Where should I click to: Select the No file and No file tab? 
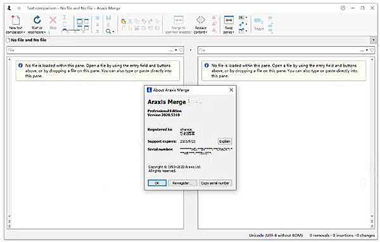point(27,40)
